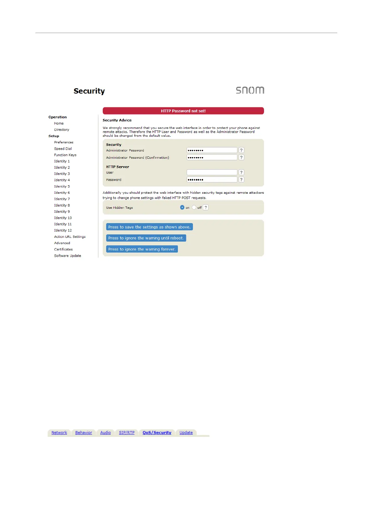Switch to the Audio tab
The image size is (373, 527).
pyautogui.click(x=106, y=432)
